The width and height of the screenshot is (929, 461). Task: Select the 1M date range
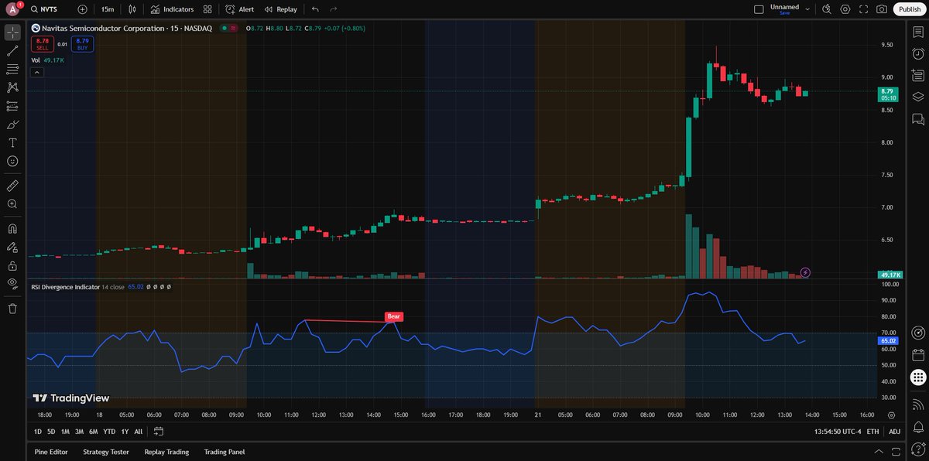(x=65, y=432)
